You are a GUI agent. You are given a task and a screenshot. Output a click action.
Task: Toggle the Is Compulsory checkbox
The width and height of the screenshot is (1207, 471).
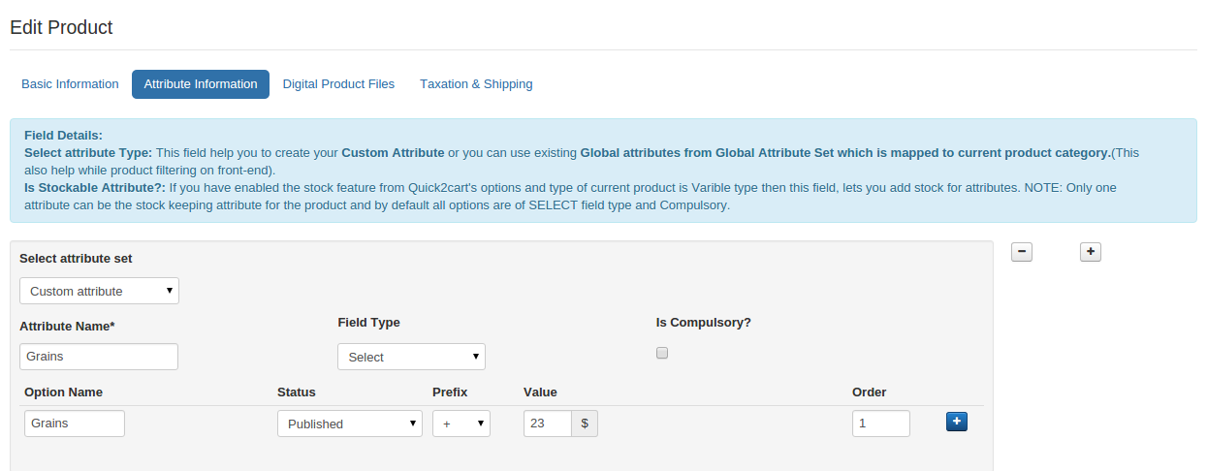pyautogui.click(x=662, y=353)
